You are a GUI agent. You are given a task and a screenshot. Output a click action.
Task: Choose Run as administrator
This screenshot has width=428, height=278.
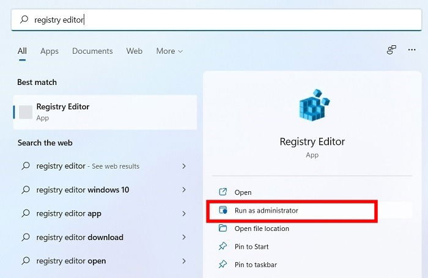(312, 210)
